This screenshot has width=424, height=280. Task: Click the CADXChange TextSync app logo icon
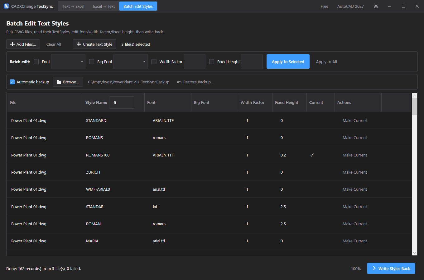(6, 6)
